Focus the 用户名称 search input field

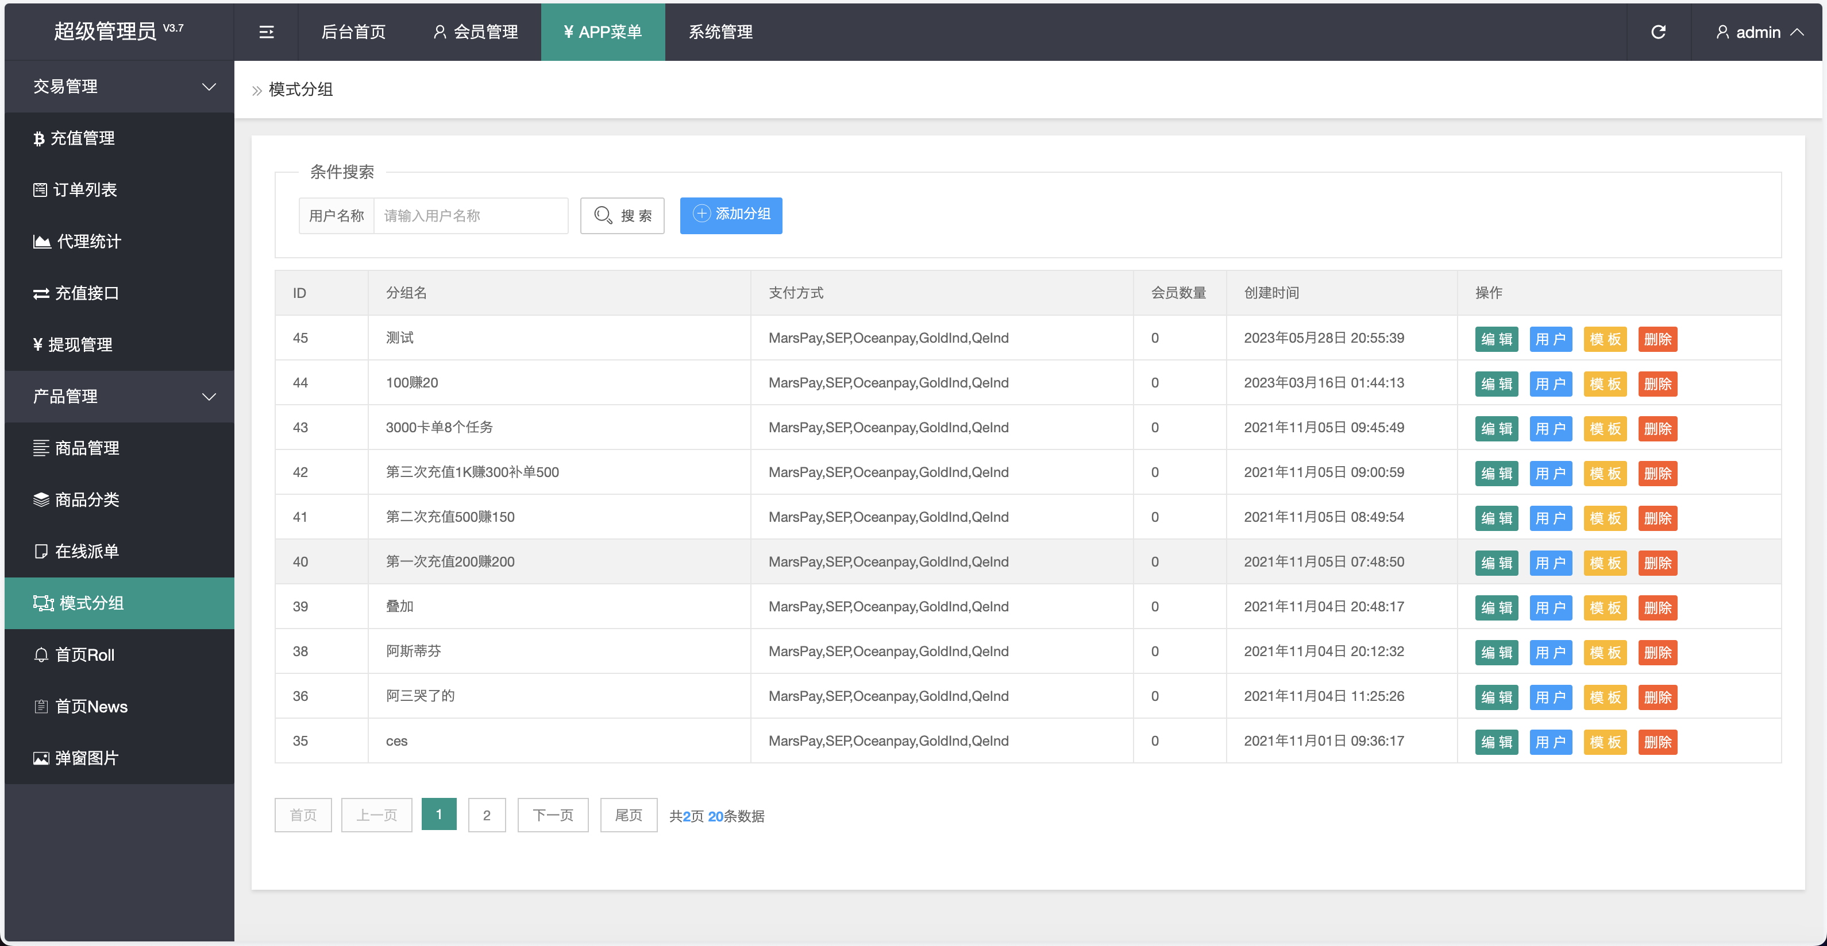pos(470,215)
